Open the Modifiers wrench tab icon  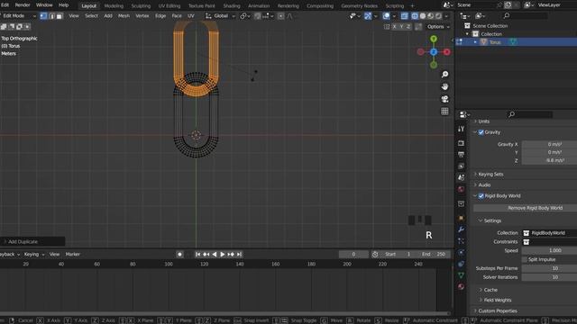(x=461, y=229)
